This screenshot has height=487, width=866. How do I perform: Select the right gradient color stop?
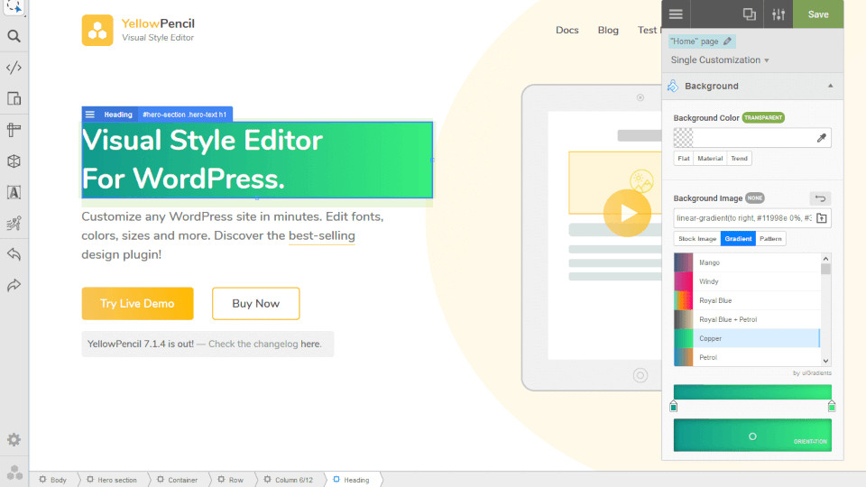pyautogui.click(x=831, y=407)
